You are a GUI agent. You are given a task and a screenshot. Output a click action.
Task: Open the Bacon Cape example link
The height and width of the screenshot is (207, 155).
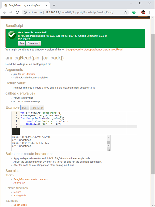[20, 205]
